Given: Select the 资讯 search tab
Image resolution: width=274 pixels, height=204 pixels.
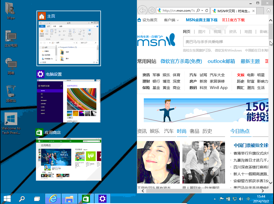Looking at the screenshot, I should (232, 32).
